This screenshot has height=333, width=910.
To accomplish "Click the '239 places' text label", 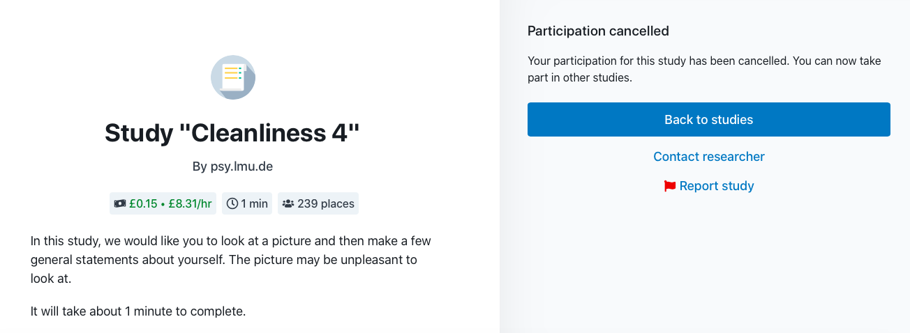I will click(x=326, y=204).
